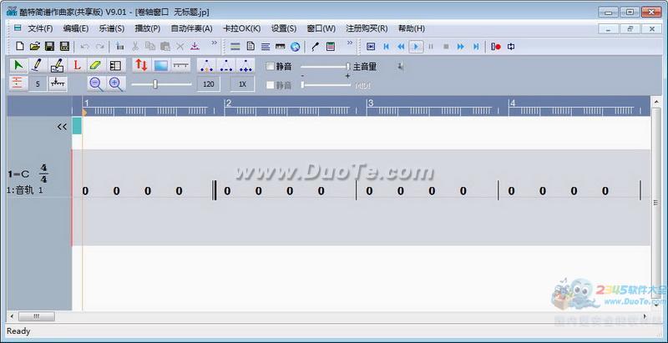Open the document page view icon
Image resolution: width=668 pixels, height=343 pixels.
pos(250,47)
